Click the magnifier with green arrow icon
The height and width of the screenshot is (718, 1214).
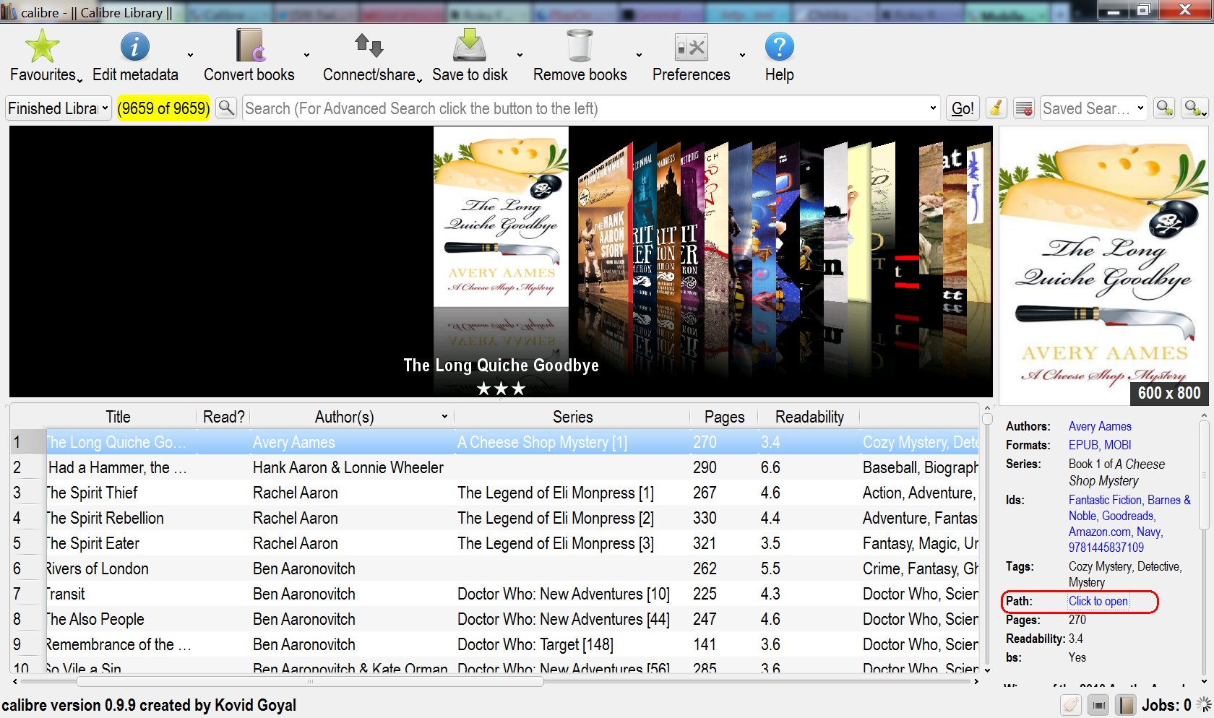pyautogui.click(x=1165, y=108)
